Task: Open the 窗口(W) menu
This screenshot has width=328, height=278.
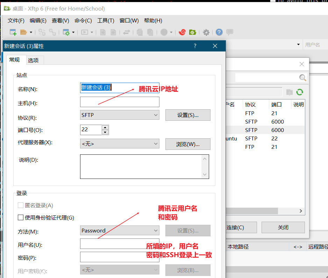Action: coord(129,21)
